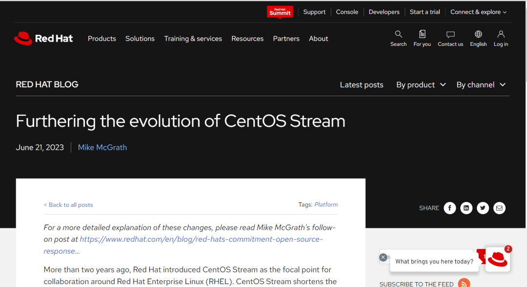The height and width of the screenshot is (287, 527).
Task: Share the post on LinkedIn
Action: click(x=466, y=208)
